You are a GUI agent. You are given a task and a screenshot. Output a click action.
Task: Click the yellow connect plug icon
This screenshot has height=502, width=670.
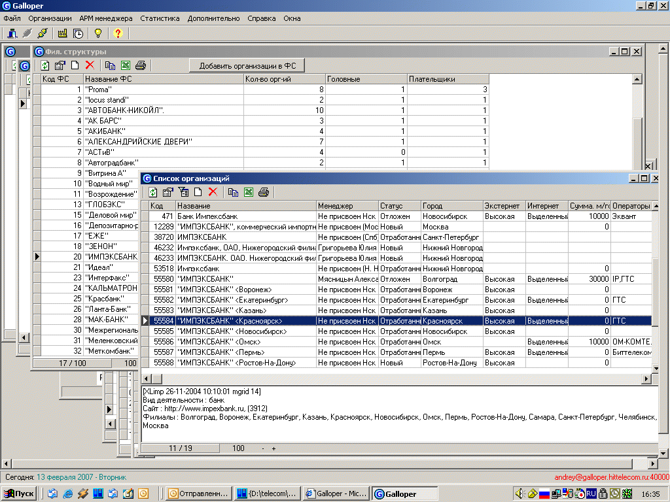43,33
